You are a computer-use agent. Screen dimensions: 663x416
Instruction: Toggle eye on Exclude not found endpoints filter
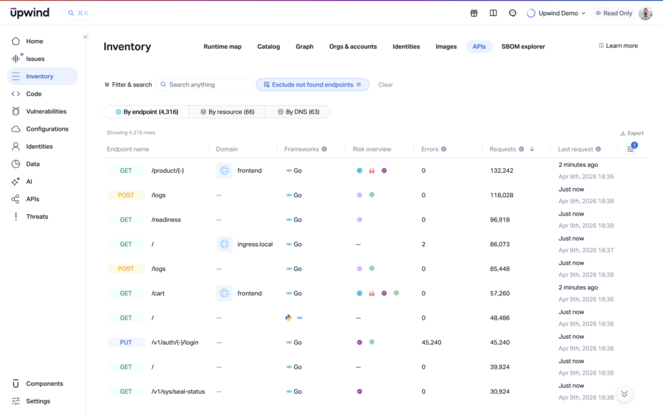pos(359,85)
